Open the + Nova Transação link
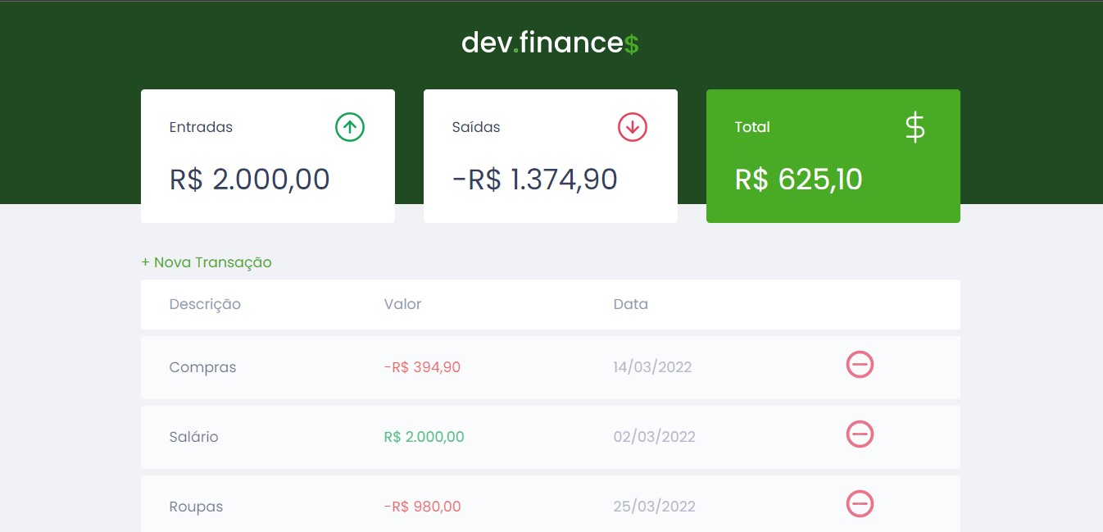 207,262
